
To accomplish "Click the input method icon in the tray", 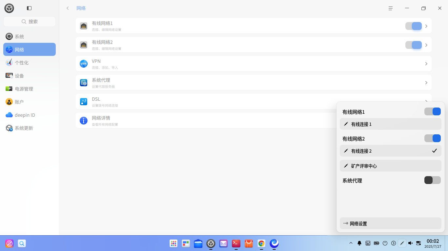I will coord(368,243).
